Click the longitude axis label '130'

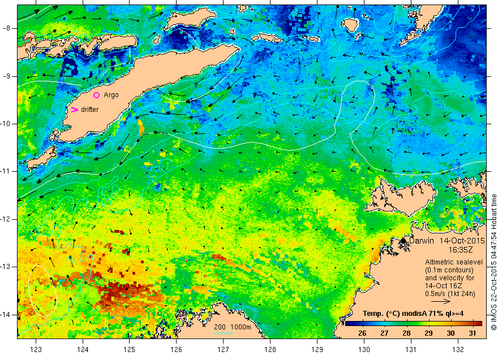pos(364,349)
